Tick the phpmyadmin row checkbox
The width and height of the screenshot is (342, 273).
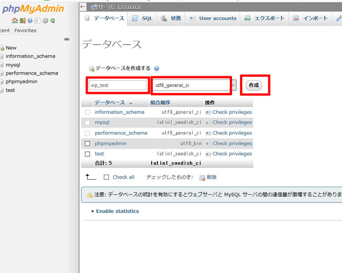[x=87, y=143]
